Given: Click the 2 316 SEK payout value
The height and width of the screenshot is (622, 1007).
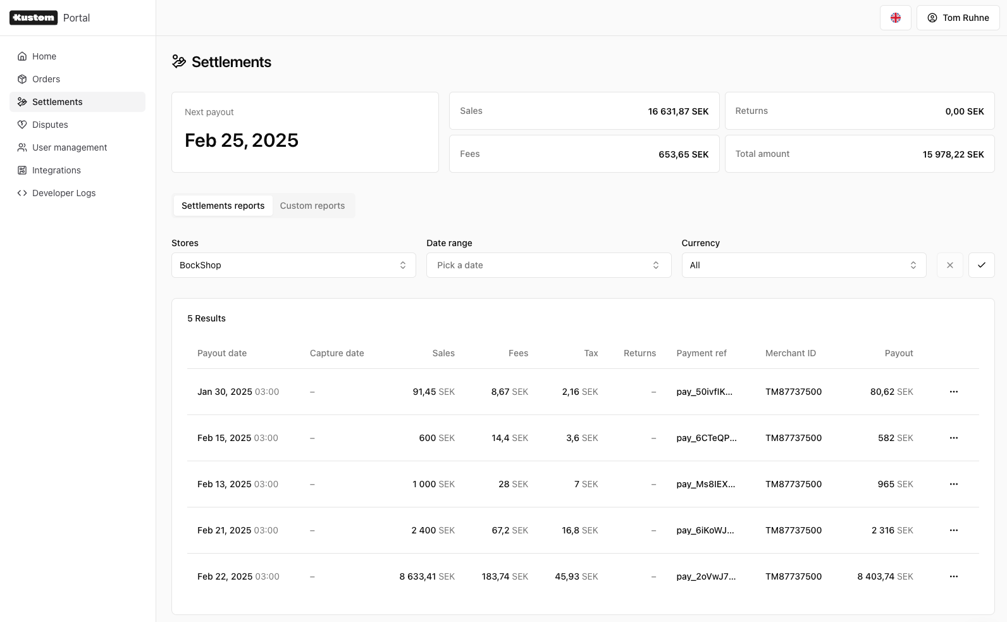Looking at the screenshot, I should (892, 530).
